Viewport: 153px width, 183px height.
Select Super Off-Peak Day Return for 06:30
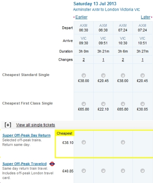click(83, 142)
